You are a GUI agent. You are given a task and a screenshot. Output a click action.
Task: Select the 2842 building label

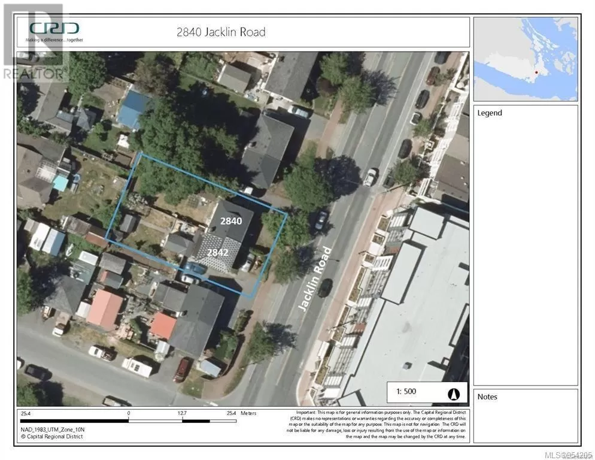(x=217, y=252)
